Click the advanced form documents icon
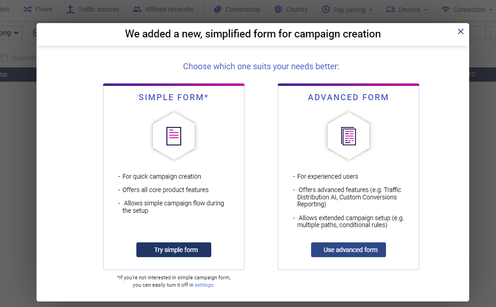496x307 pixels. (x=349, y=136)
